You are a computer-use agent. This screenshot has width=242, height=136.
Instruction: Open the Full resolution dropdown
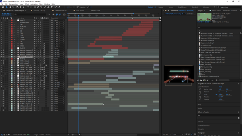tap(178, 134)
